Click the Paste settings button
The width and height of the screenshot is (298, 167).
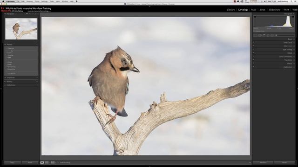(x=30, y=162)
